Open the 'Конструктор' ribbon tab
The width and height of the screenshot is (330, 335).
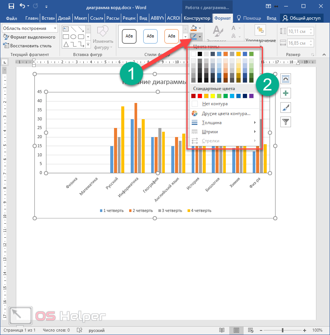196,18
